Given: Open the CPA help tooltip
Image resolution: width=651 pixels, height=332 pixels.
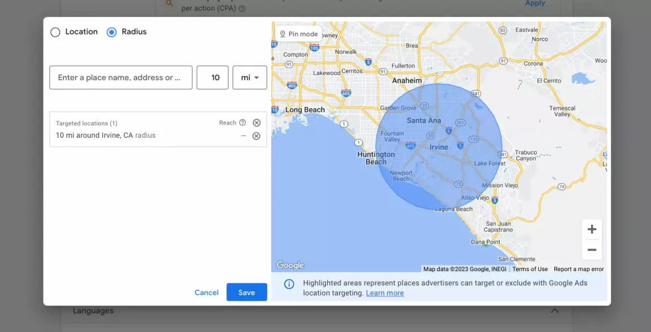Looking at the screenshot, I should 241,8.
